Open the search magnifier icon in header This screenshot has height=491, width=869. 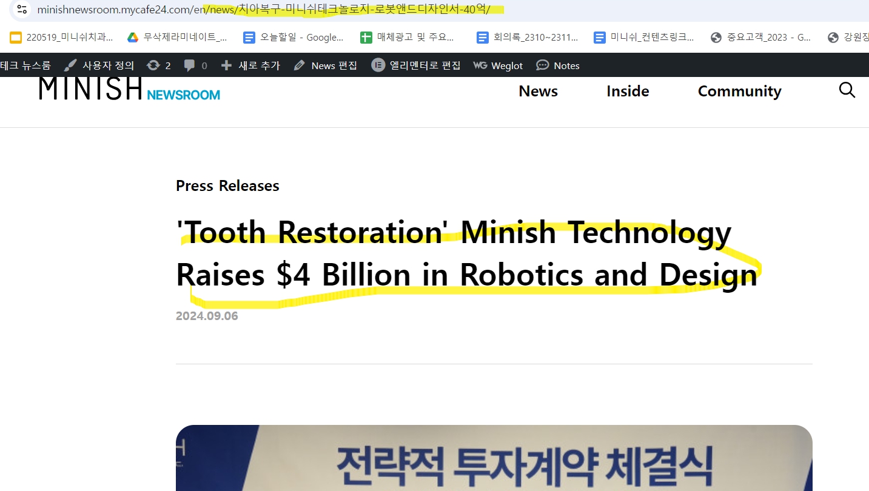point(847,91)
